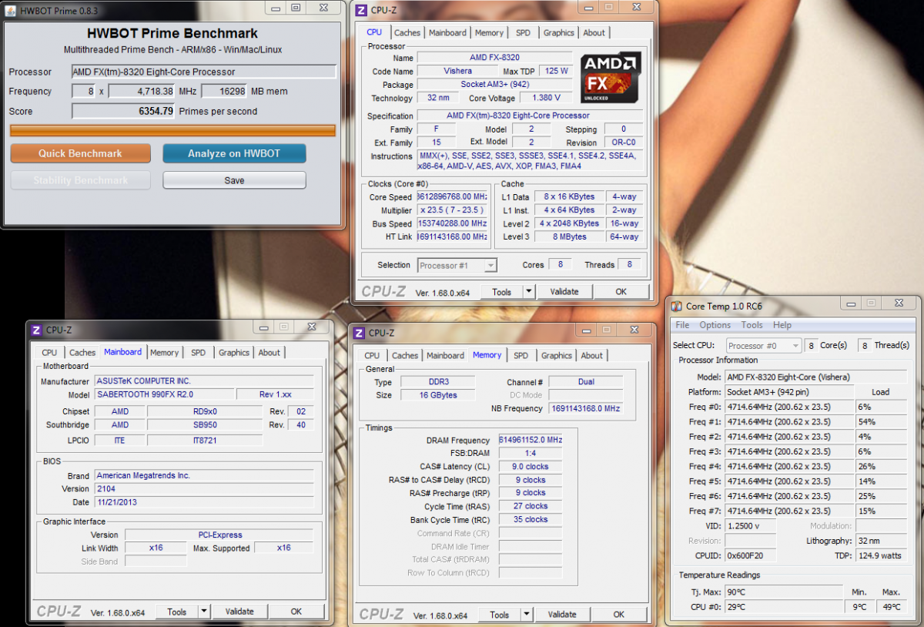Click the AMD FX logo in CPU-Z
This screenshot has width=924, height=627.
tap(611, 78)
